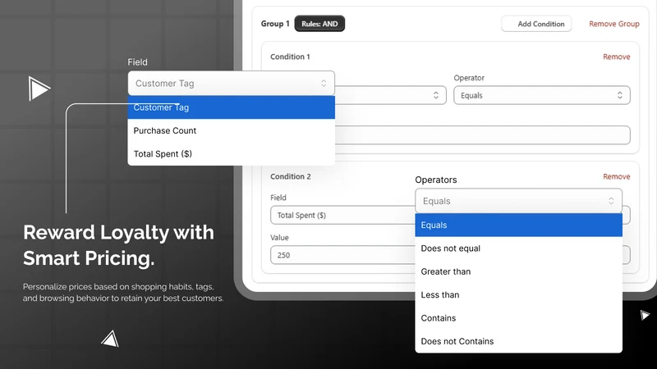Click the Condition 2 heading
The height and width of the screenshot is (369, 657).
click(x=291, y=176)
